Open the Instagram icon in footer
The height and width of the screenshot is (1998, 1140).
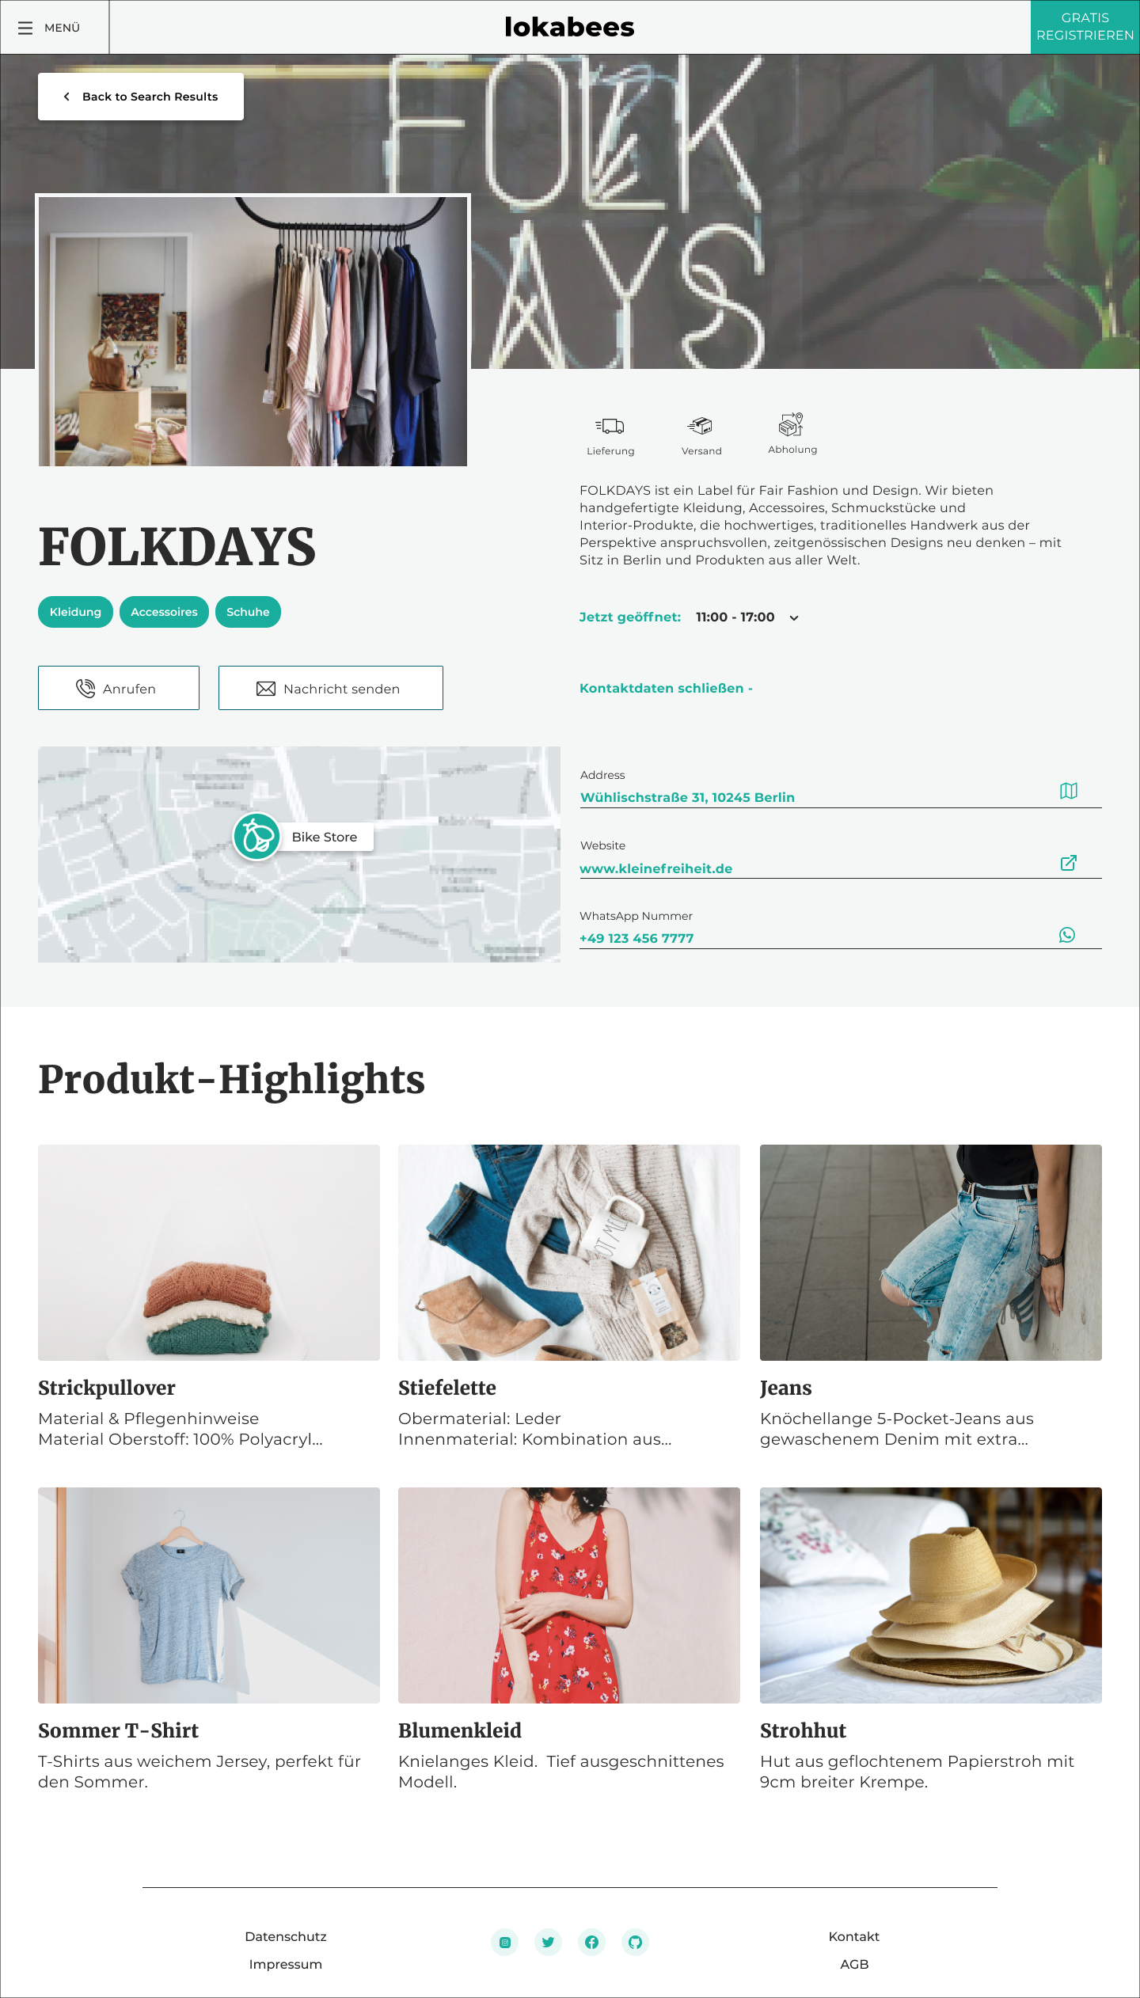click(x=505, y=1942)
